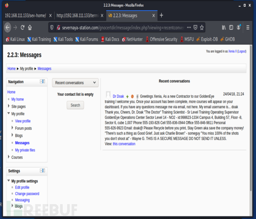Expand Blogs under My profile
256x219 pixels.
coord(12,135)
